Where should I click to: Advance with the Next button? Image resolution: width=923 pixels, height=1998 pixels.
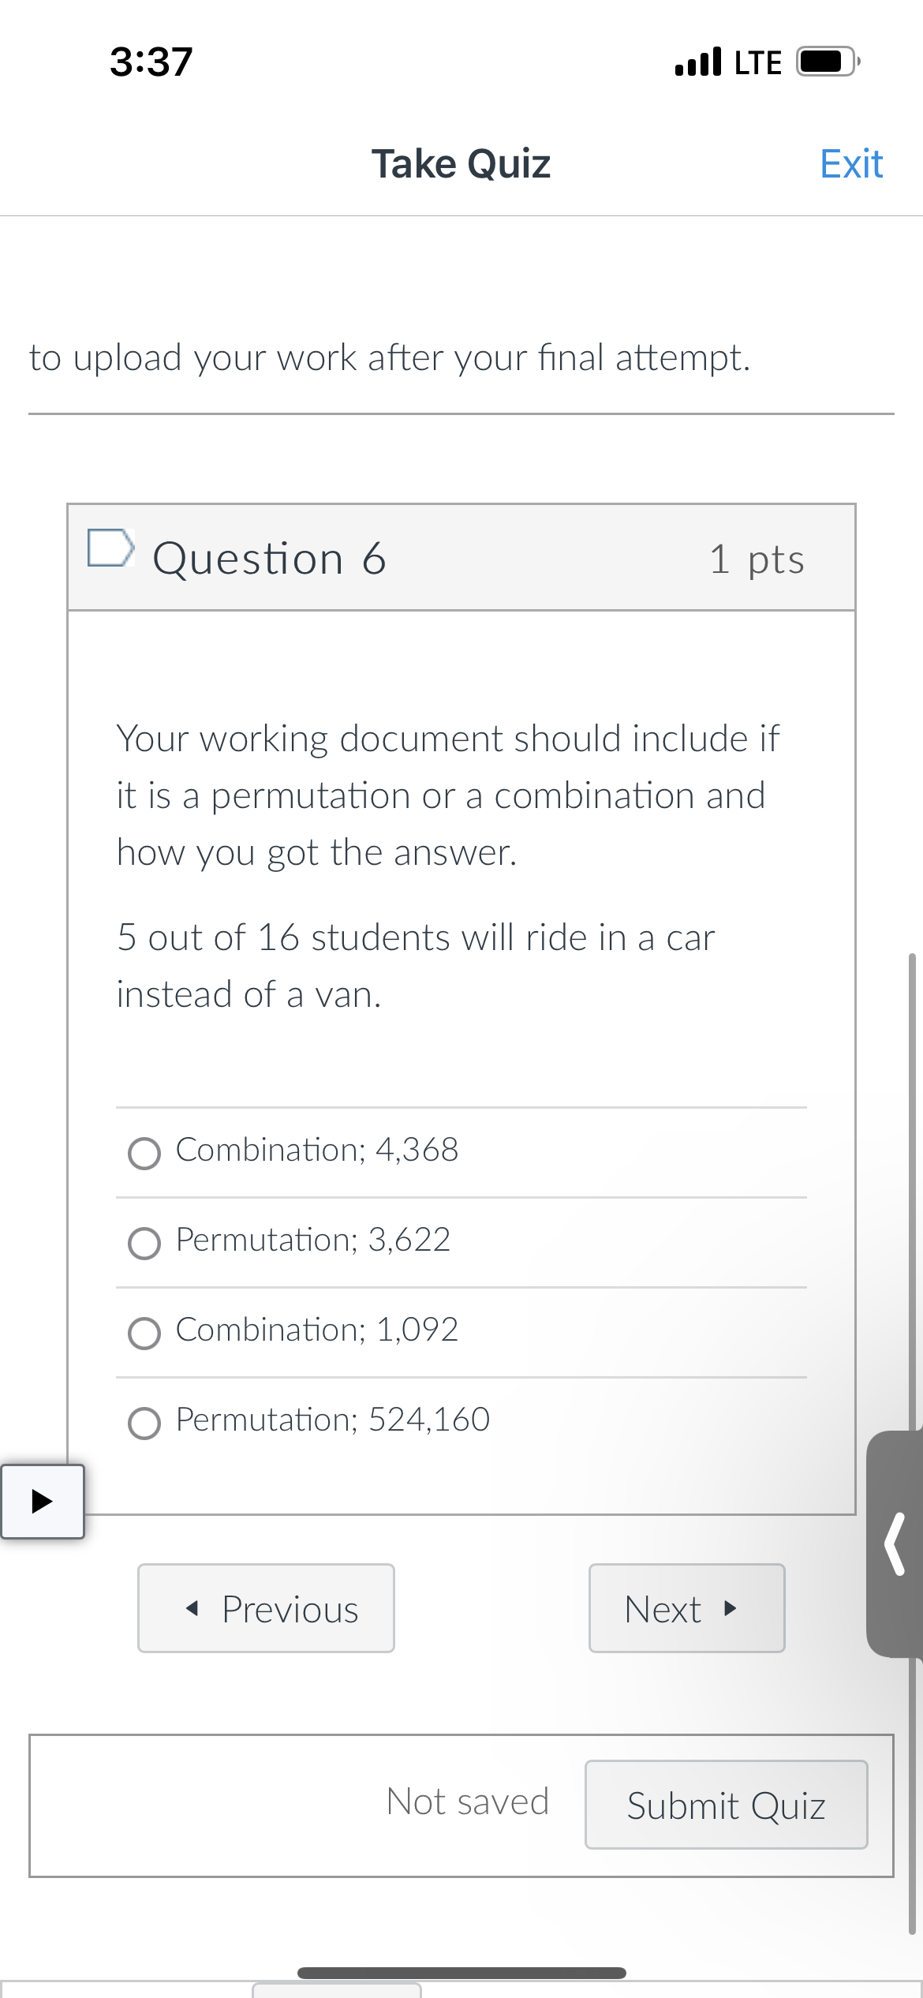[686, 1608]
